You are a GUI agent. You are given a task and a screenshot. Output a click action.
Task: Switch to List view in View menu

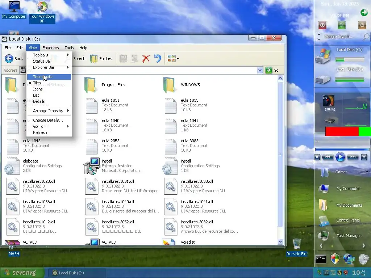[49, 95]
